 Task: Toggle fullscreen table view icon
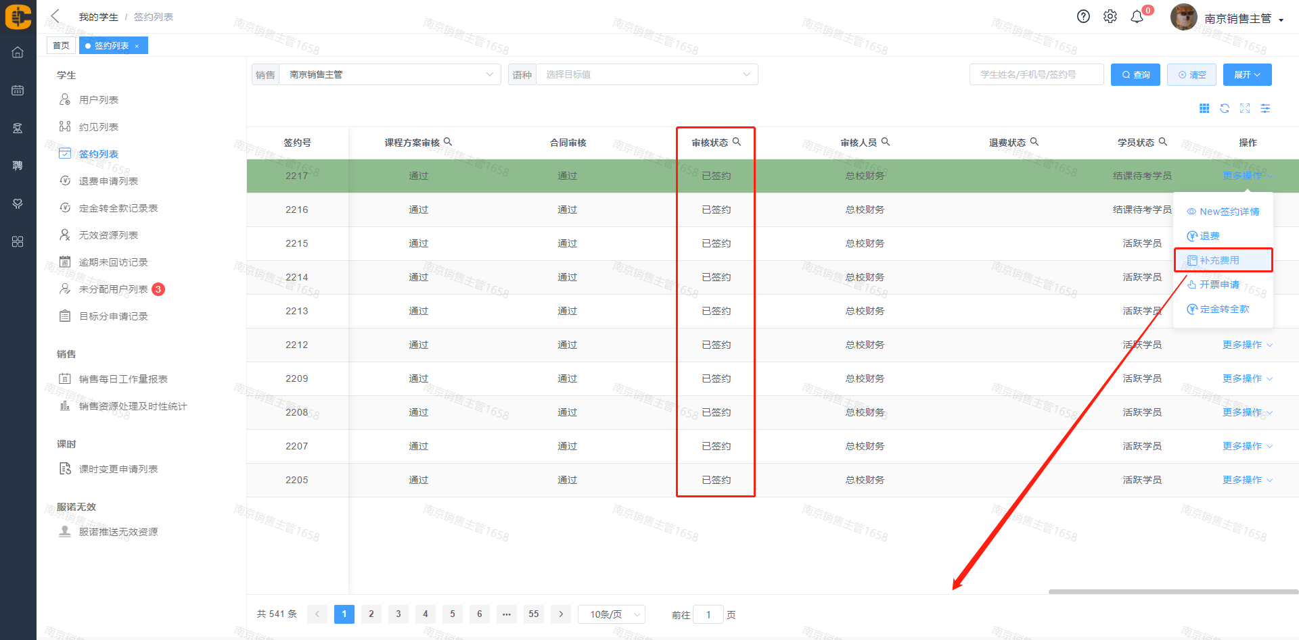tap(1245, 108)
